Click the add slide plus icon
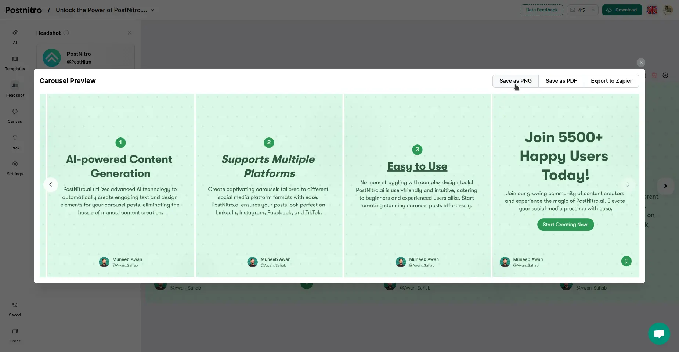The height and width of the screenshot is (352, 679). (x=665, y=75)
